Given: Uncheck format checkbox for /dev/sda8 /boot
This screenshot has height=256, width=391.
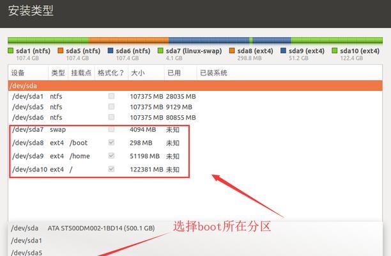Looking at the screenshot, I should (x=111, y=142).
